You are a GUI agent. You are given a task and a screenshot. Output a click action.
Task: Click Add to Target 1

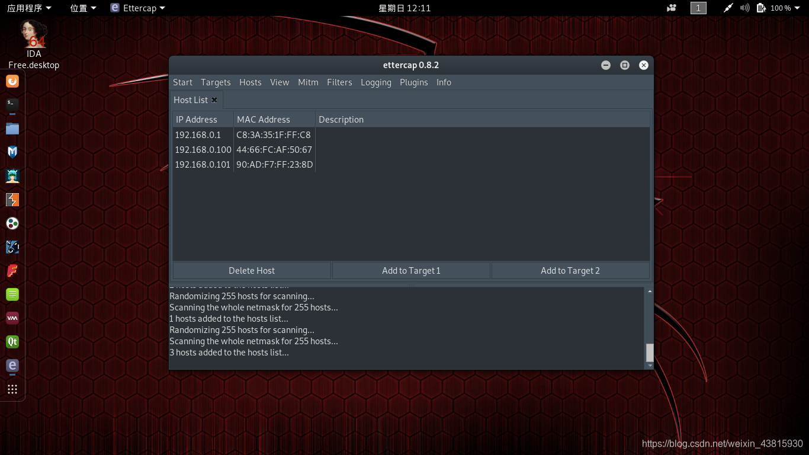click(x=411, y=271)
